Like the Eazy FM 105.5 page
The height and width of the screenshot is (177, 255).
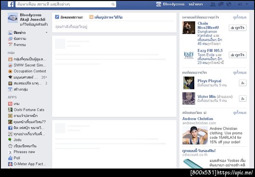coord(238,55)
